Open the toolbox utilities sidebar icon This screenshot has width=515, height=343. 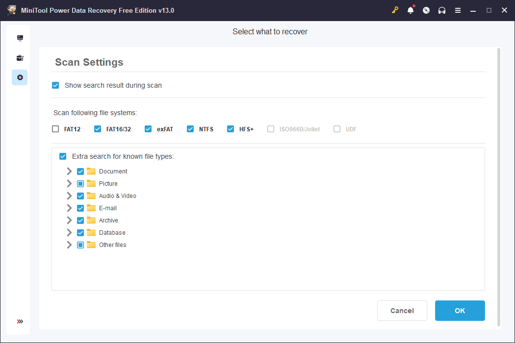click(20, 58)
